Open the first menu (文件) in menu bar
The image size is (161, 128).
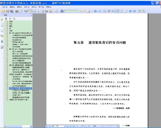click(5, 7)
